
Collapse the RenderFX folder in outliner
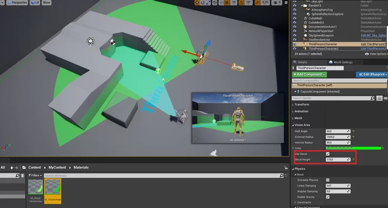click(x=302, y=6)
